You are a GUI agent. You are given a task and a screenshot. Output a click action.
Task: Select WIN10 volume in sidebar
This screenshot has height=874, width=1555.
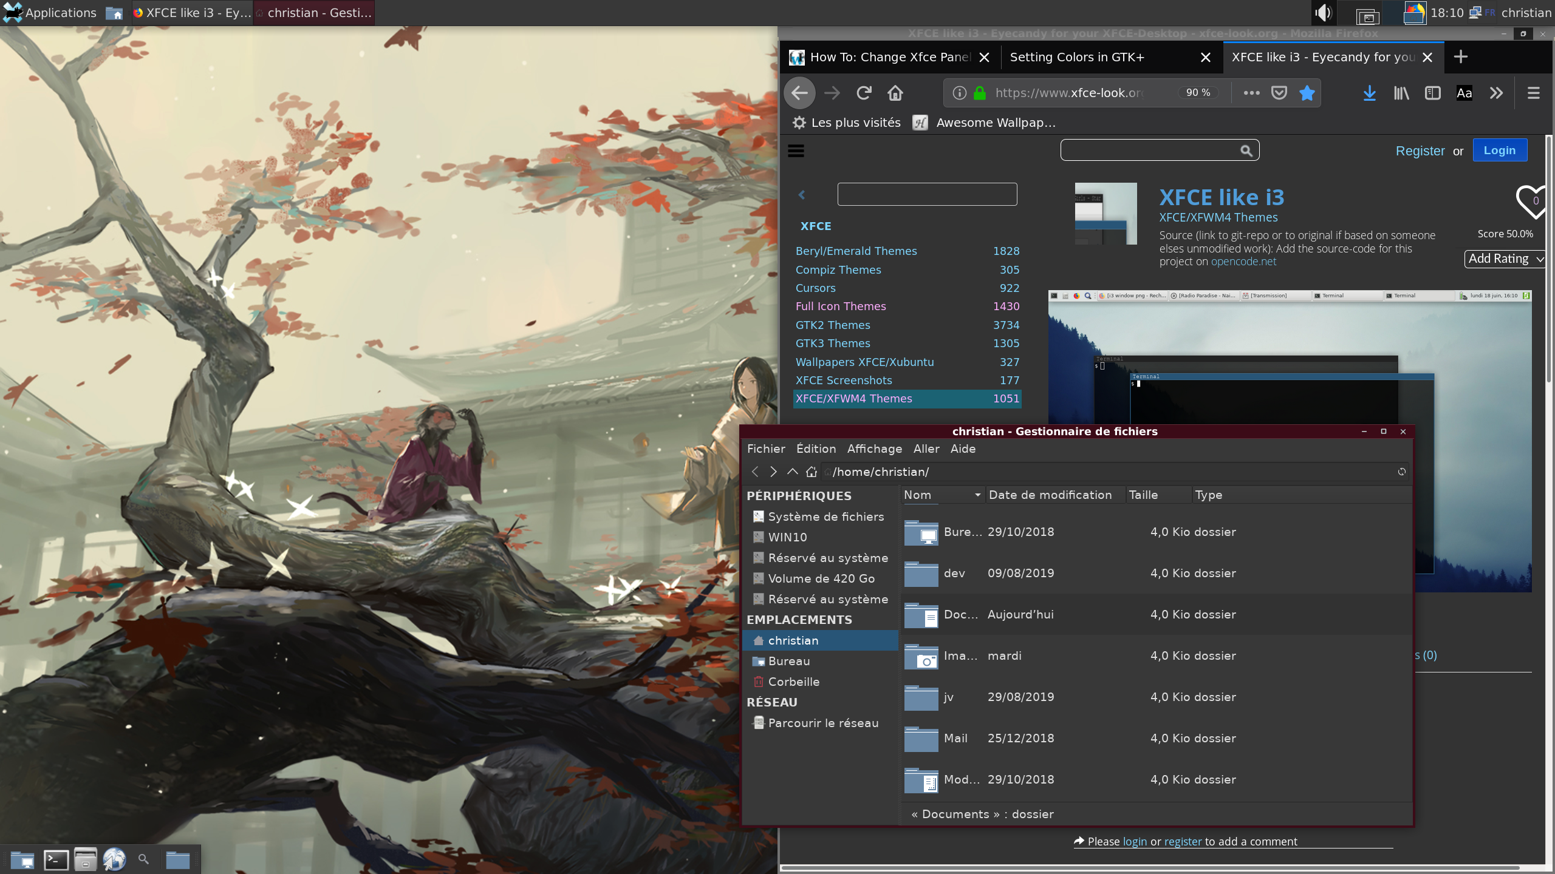pos(819,537)
